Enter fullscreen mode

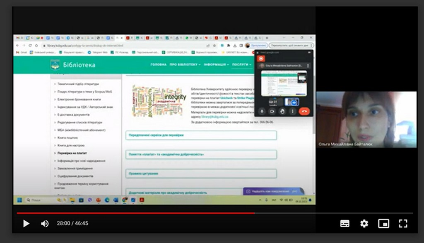tap(403, 224)
